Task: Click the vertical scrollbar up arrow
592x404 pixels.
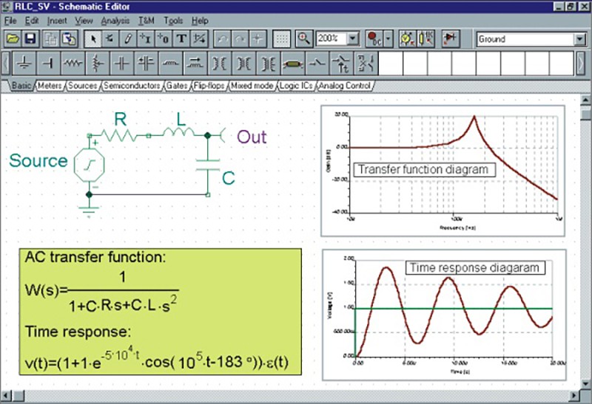Action: 586,100
